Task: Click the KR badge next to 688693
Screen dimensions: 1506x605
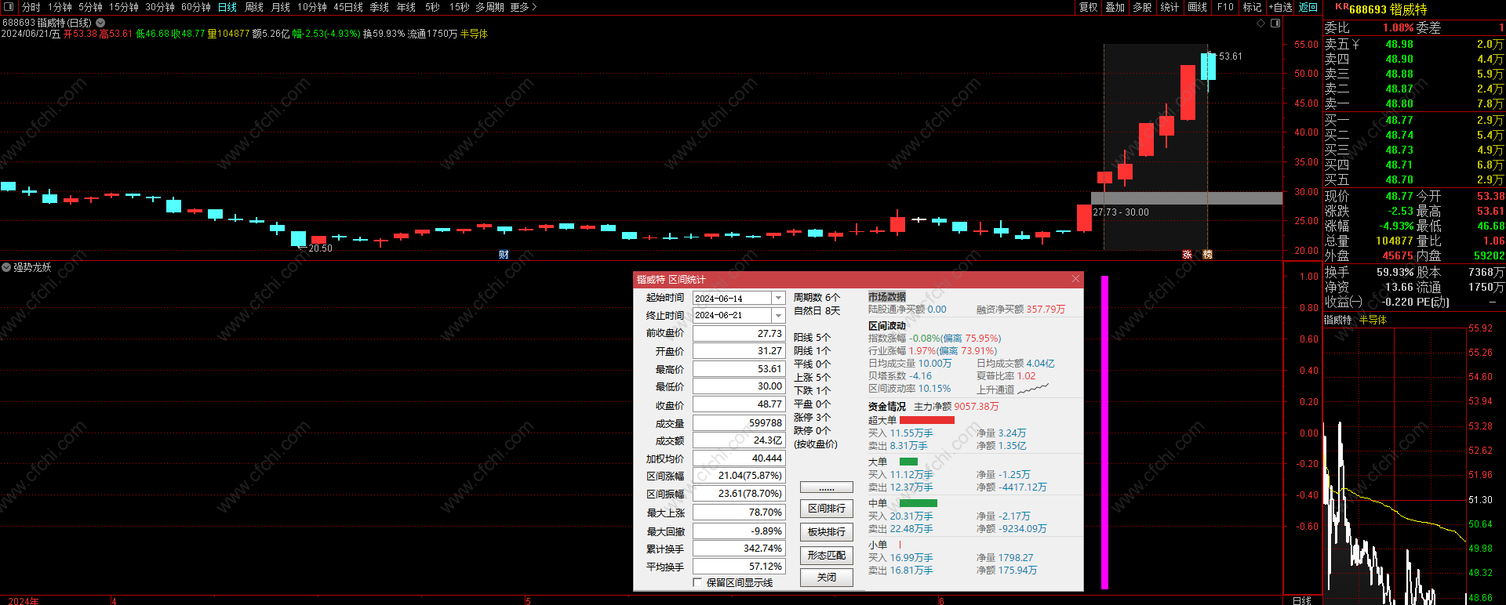Action: [1341, 6]
